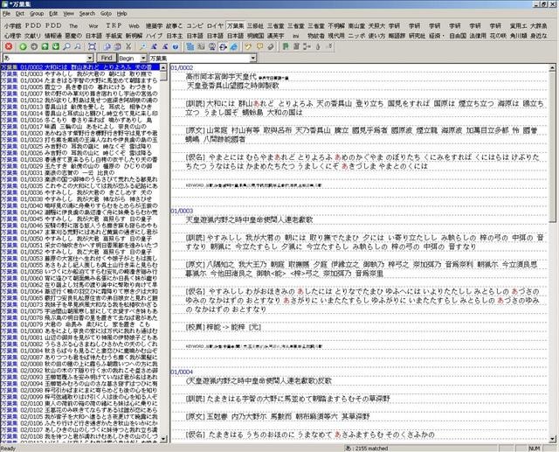This screenshot has height=452, width=559.
Task: Select result row 01/0013 香具山は
Action: [x=79, y=107]
